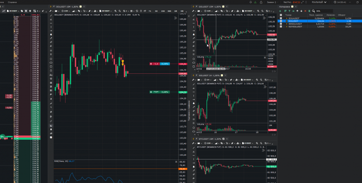Screen dimensions: 362x183
Task: Cancel the red stop order on main chart
Action: [151, 64]
